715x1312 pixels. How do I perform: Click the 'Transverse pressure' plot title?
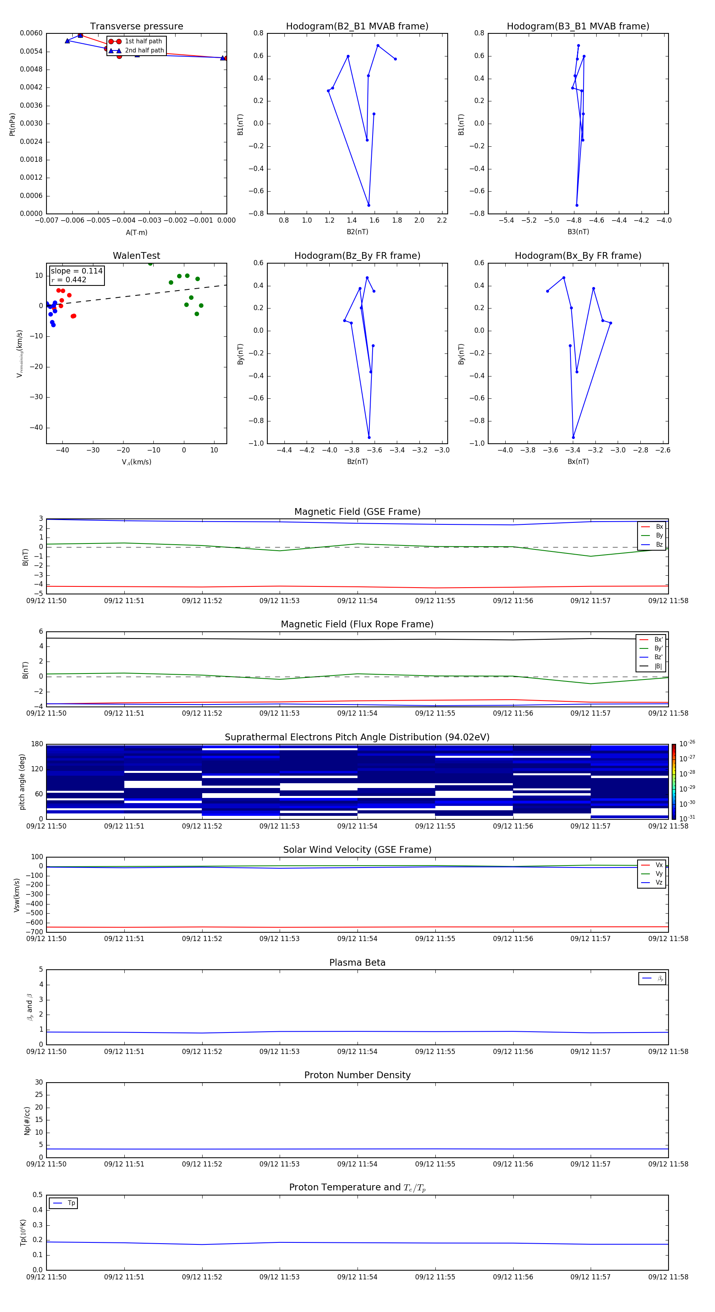tap(136, 26)
